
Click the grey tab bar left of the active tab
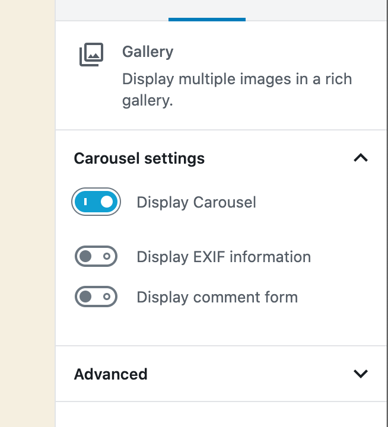click(112, 10)
